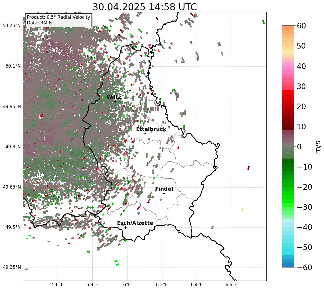Click the 6.6°E longitude tick label
This screenshot has width=324, height=290.
pyautogui.click(x=232, y=285)
